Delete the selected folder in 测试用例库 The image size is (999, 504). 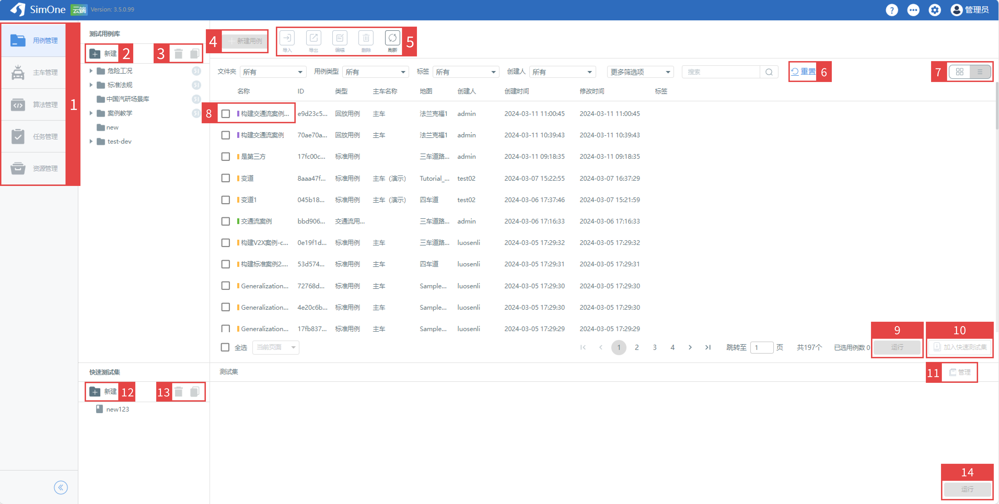pos(178,54)
